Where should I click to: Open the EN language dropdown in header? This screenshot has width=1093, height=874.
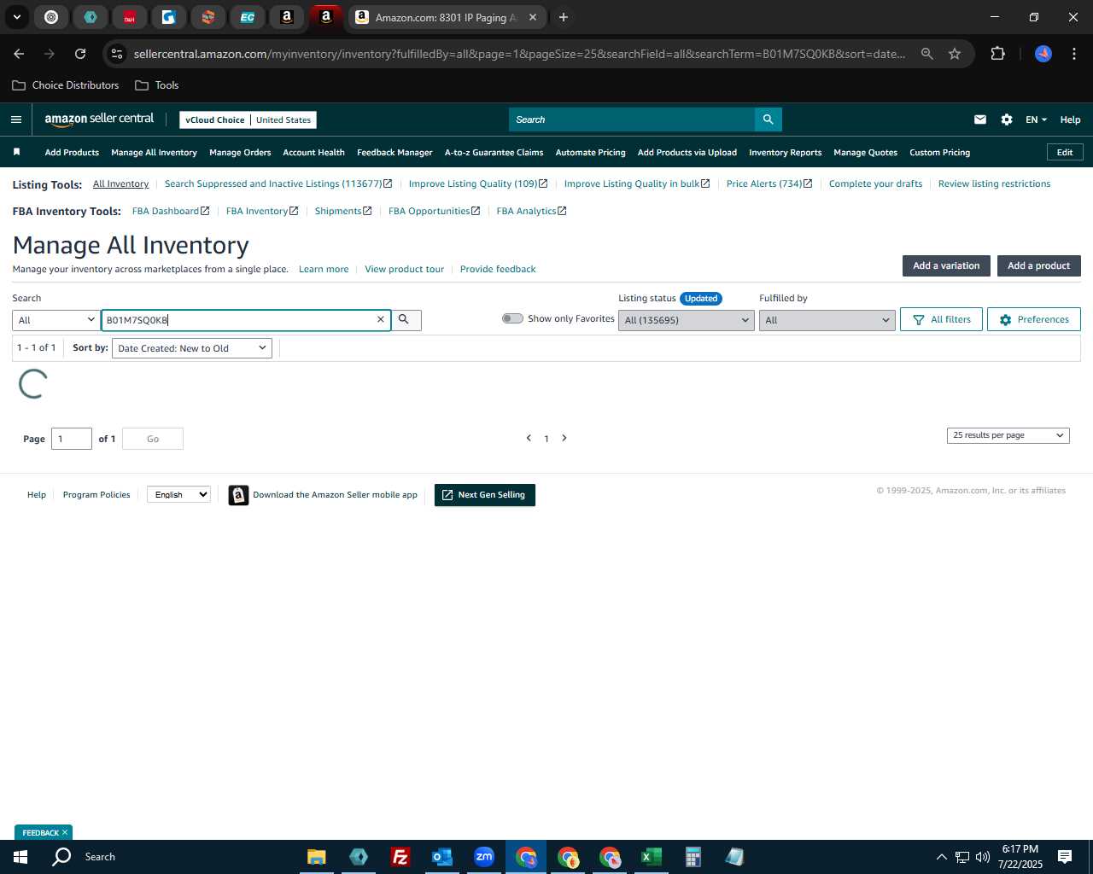(1036, 119)
